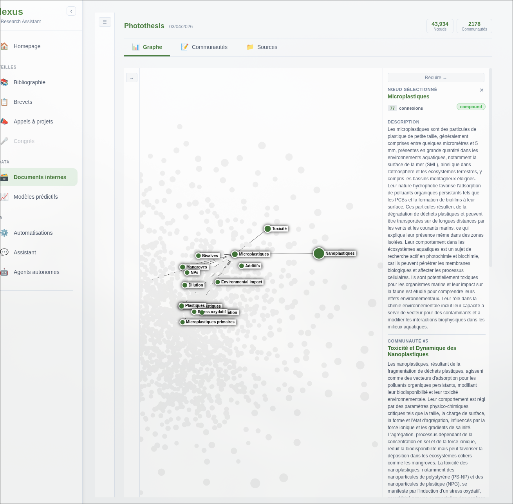This screenshot has width=513, height=504.
Task: Open Automatisations in the sidebar
Action: click(33, 233)
